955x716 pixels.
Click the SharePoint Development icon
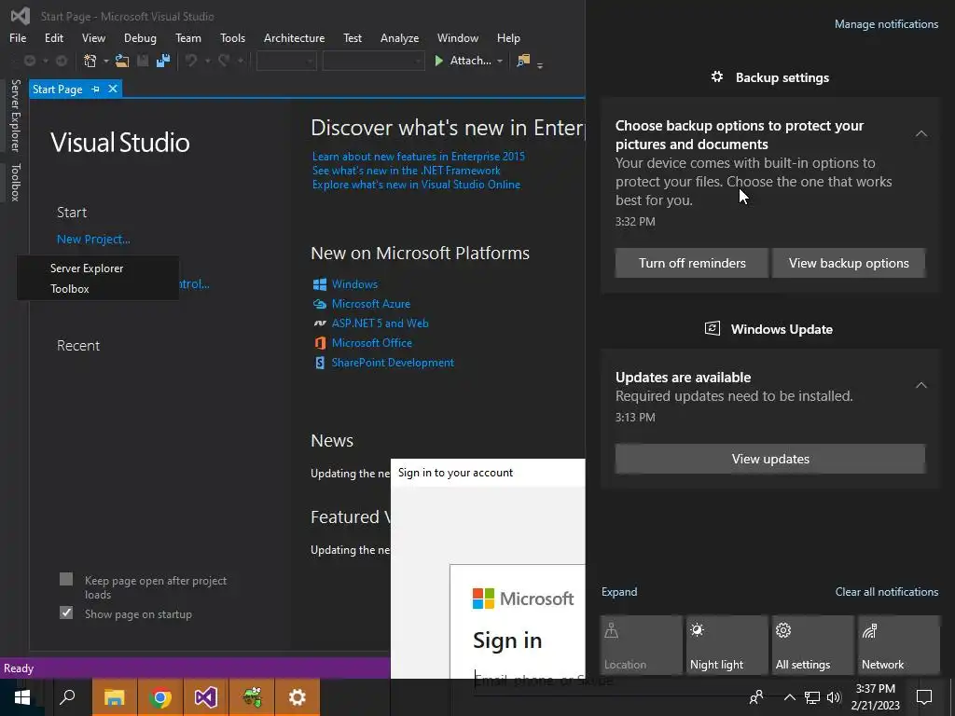(320, 363)
